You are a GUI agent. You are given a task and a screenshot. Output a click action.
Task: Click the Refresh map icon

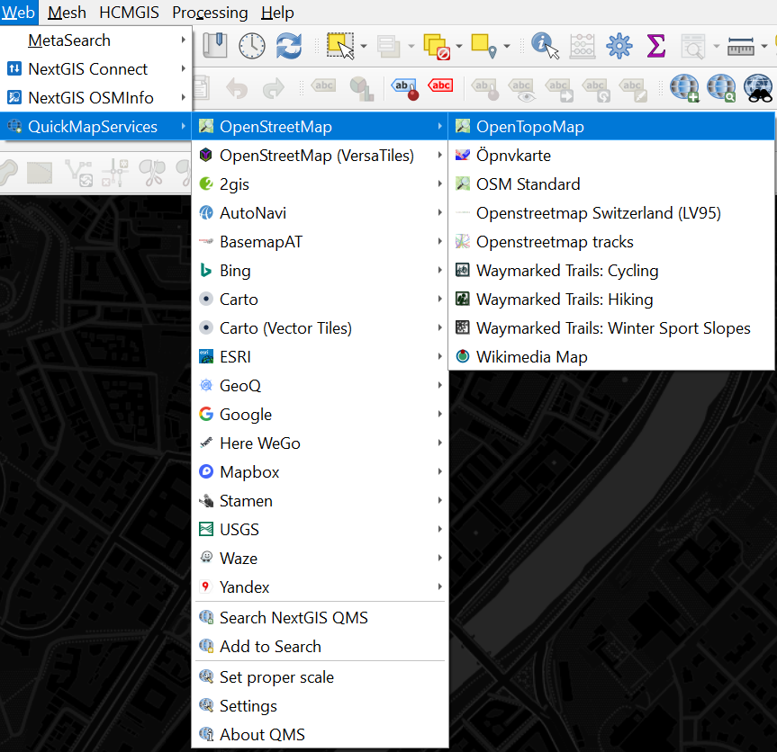[289, 45]
